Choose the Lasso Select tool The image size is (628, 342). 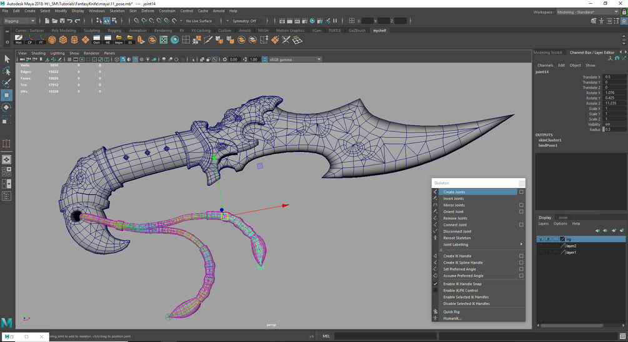7,71
